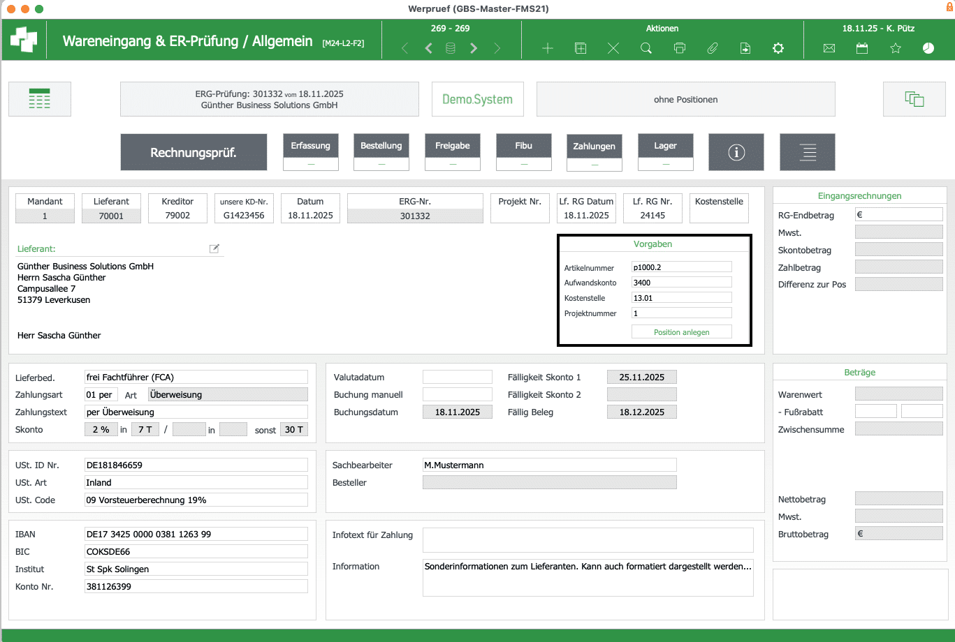Click the edit icon beside Lieferant
955x642 pixels.
pos(214,248)
